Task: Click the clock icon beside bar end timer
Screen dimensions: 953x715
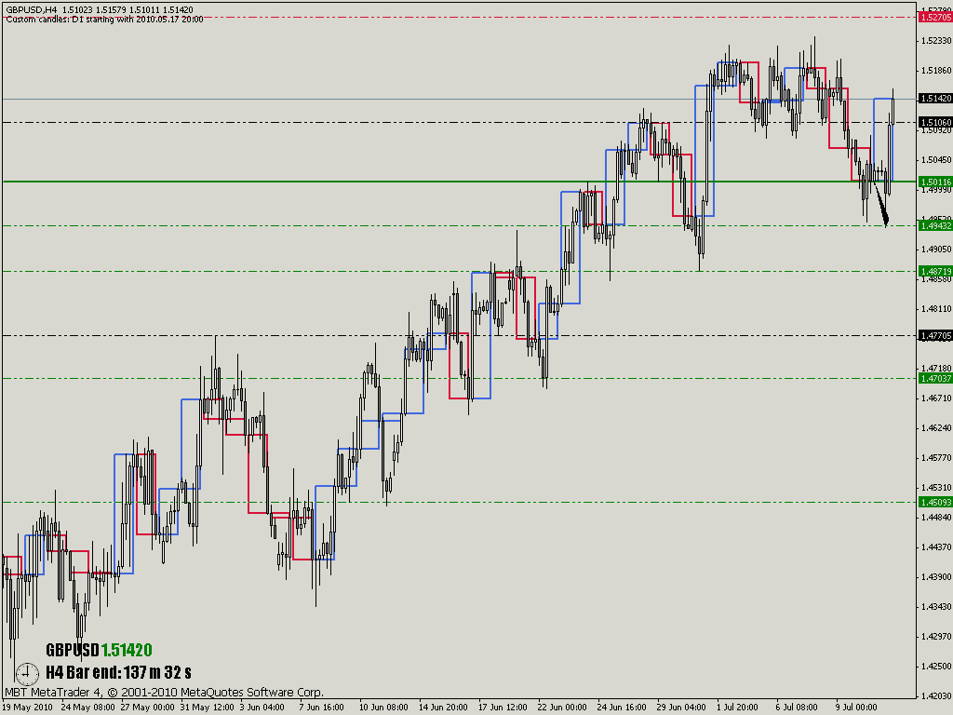Action: tap(27, 674)
